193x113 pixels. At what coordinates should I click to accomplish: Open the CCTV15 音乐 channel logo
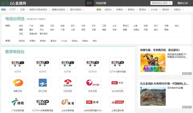(117, 63)
